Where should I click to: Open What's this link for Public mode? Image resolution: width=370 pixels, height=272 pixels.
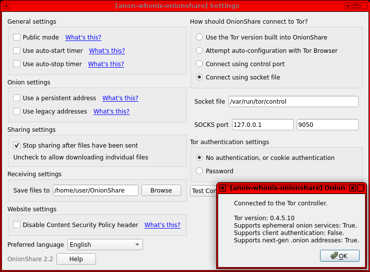[x=83, y=38]
